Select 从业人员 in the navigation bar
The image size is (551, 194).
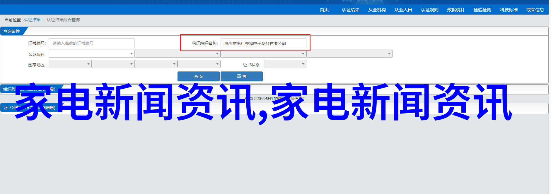coord(403,10)
